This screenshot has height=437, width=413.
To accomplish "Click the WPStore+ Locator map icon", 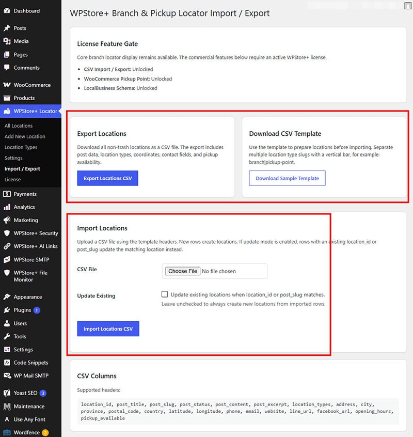I will pyautogui.click(x=7, y=111).
